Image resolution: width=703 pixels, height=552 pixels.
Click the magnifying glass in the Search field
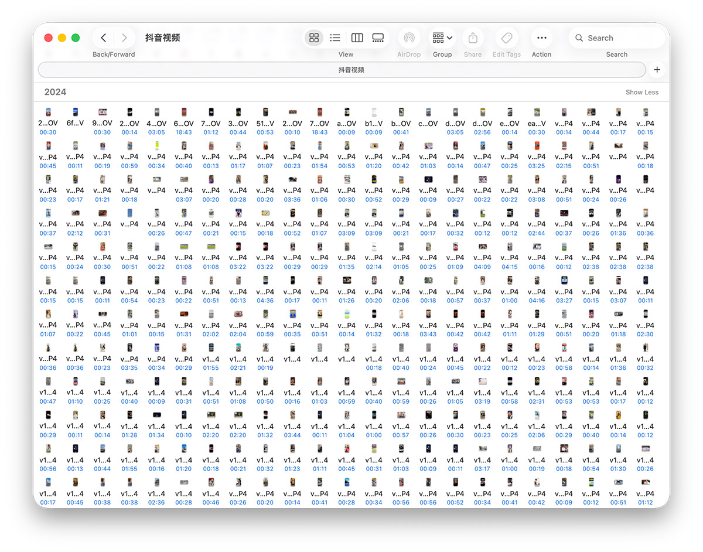click(x=580, y=38)
